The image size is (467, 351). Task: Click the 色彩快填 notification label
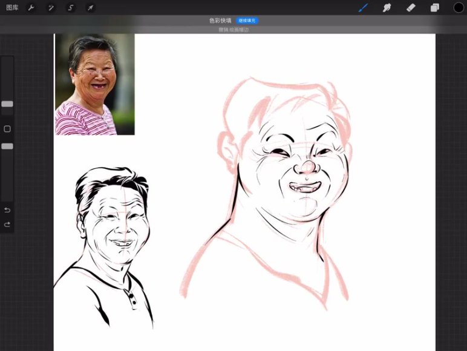pyautogui.click(x=220, y=21)
